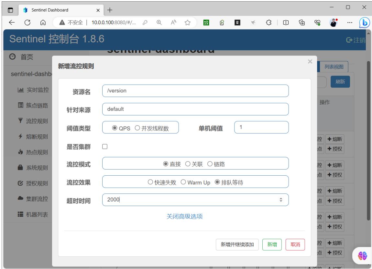Choose 关联 flow control mode
The height and width of the screenshot is (269, 372).
coord(188,164)
